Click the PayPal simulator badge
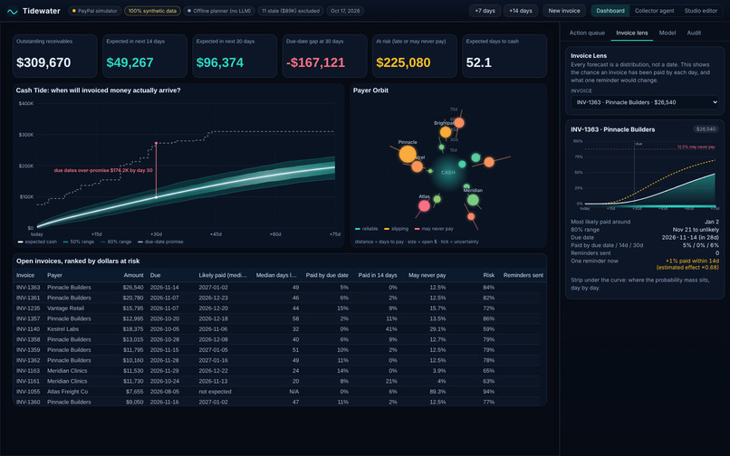Screen dimensions: 730x456 [x=95, y=11]
